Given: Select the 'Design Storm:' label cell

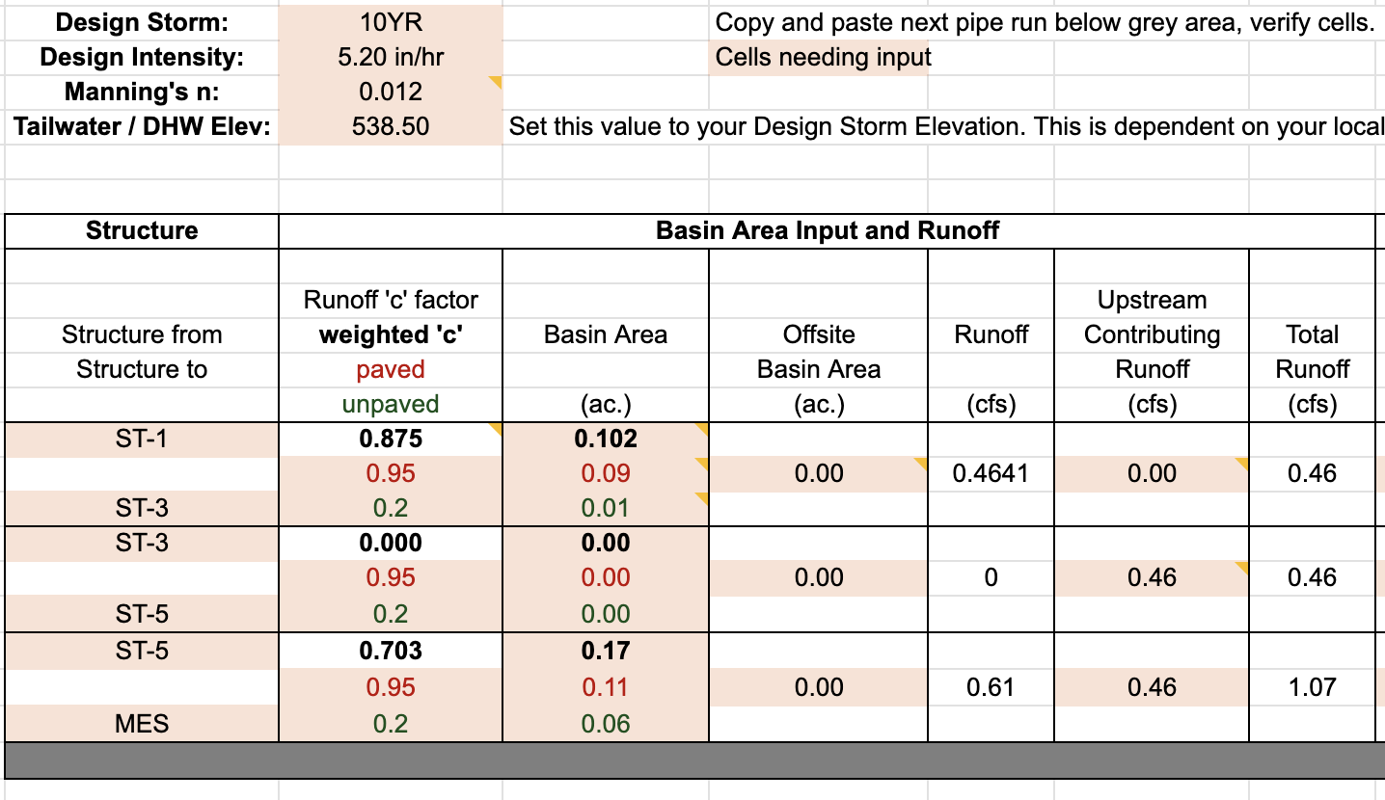Looking at the screenshot, I should (142, 22).
